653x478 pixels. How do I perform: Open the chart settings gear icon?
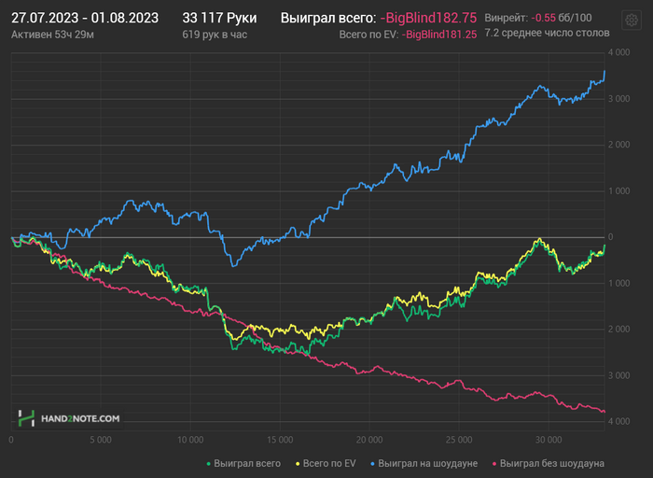point(632,20)
